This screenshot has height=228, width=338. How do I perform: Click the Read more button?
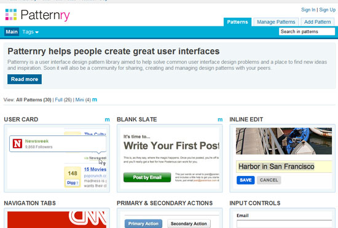(x=25, y=79)
